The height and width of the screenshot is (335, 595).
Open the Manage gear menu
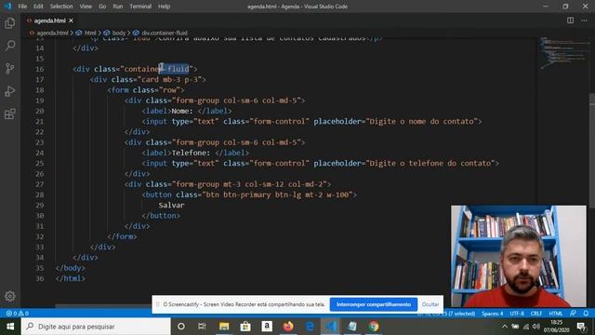(10, 296)
